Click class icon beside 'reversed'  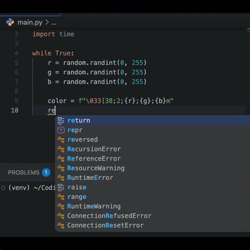(x=61, y=140)
